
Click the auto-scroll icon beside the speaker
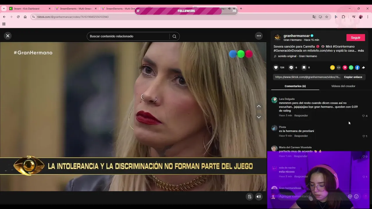[x=249, y=197]
